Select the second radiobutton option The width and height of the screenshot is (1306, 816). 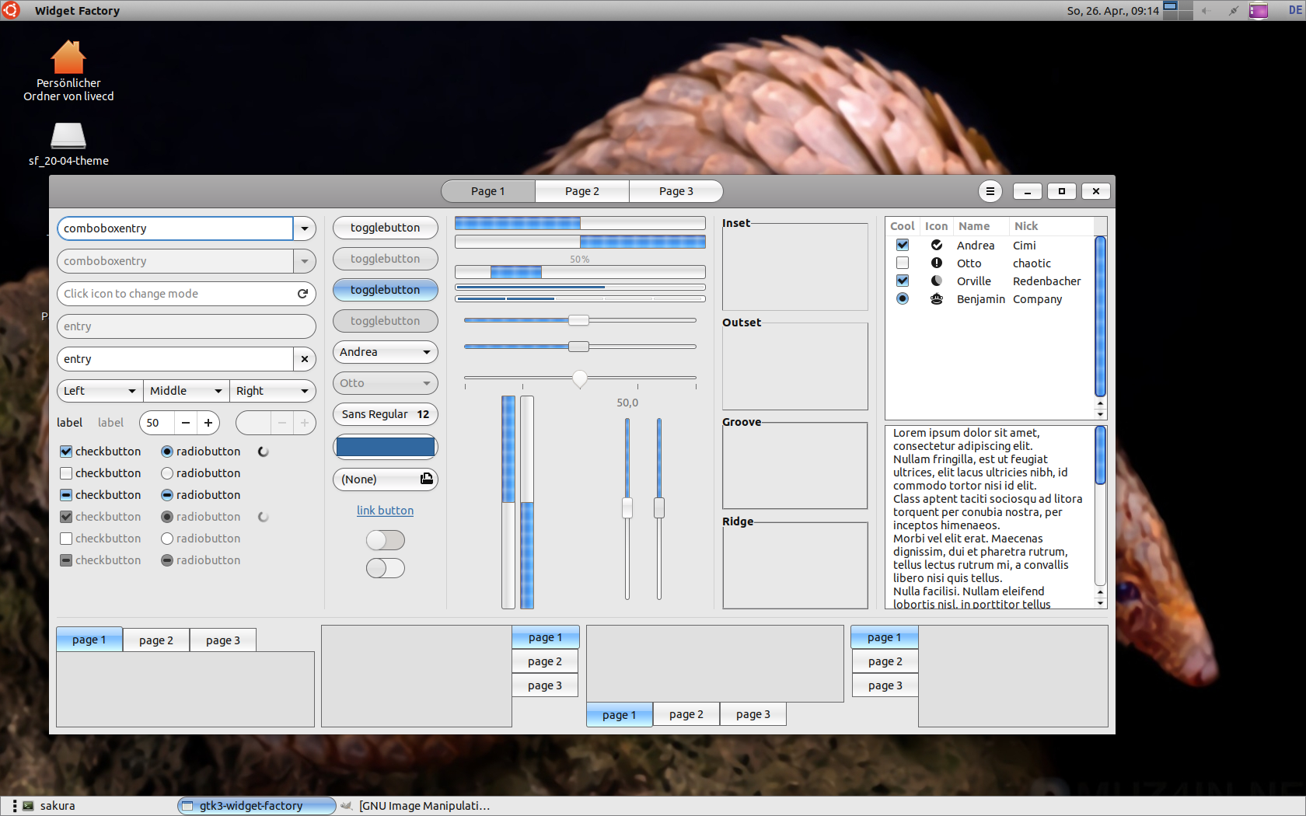click(x=167, y=473)
